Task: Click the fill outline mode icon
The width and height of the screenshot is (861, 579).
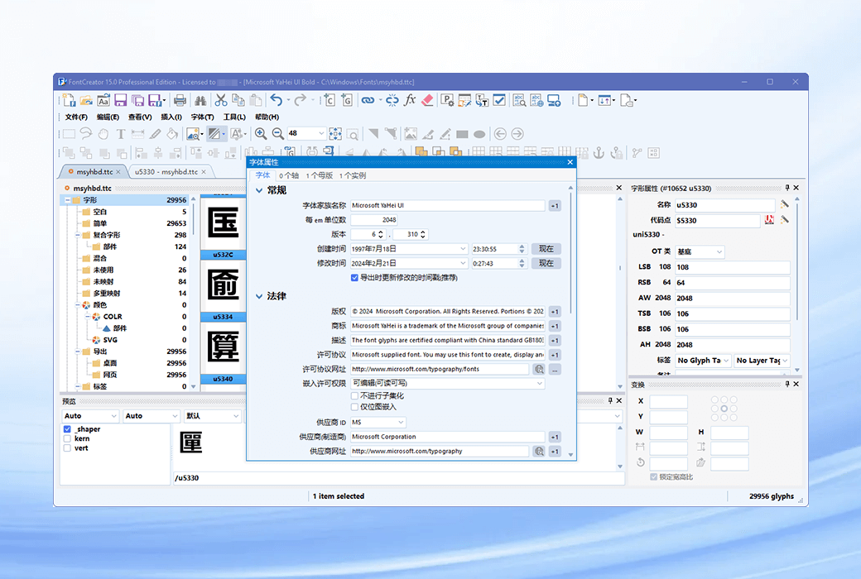Action: (214, 133)
